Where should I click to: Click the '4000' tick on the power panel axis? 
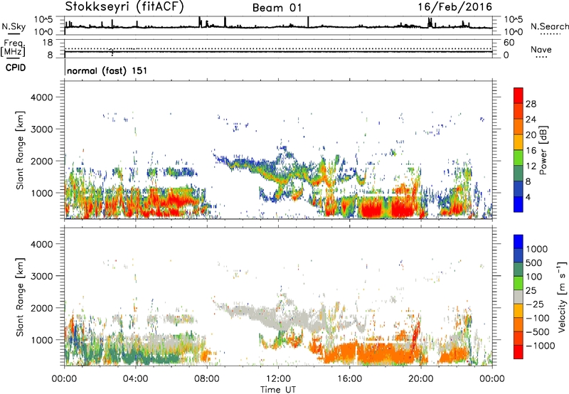pyautogui.click(x=41, y=97)
